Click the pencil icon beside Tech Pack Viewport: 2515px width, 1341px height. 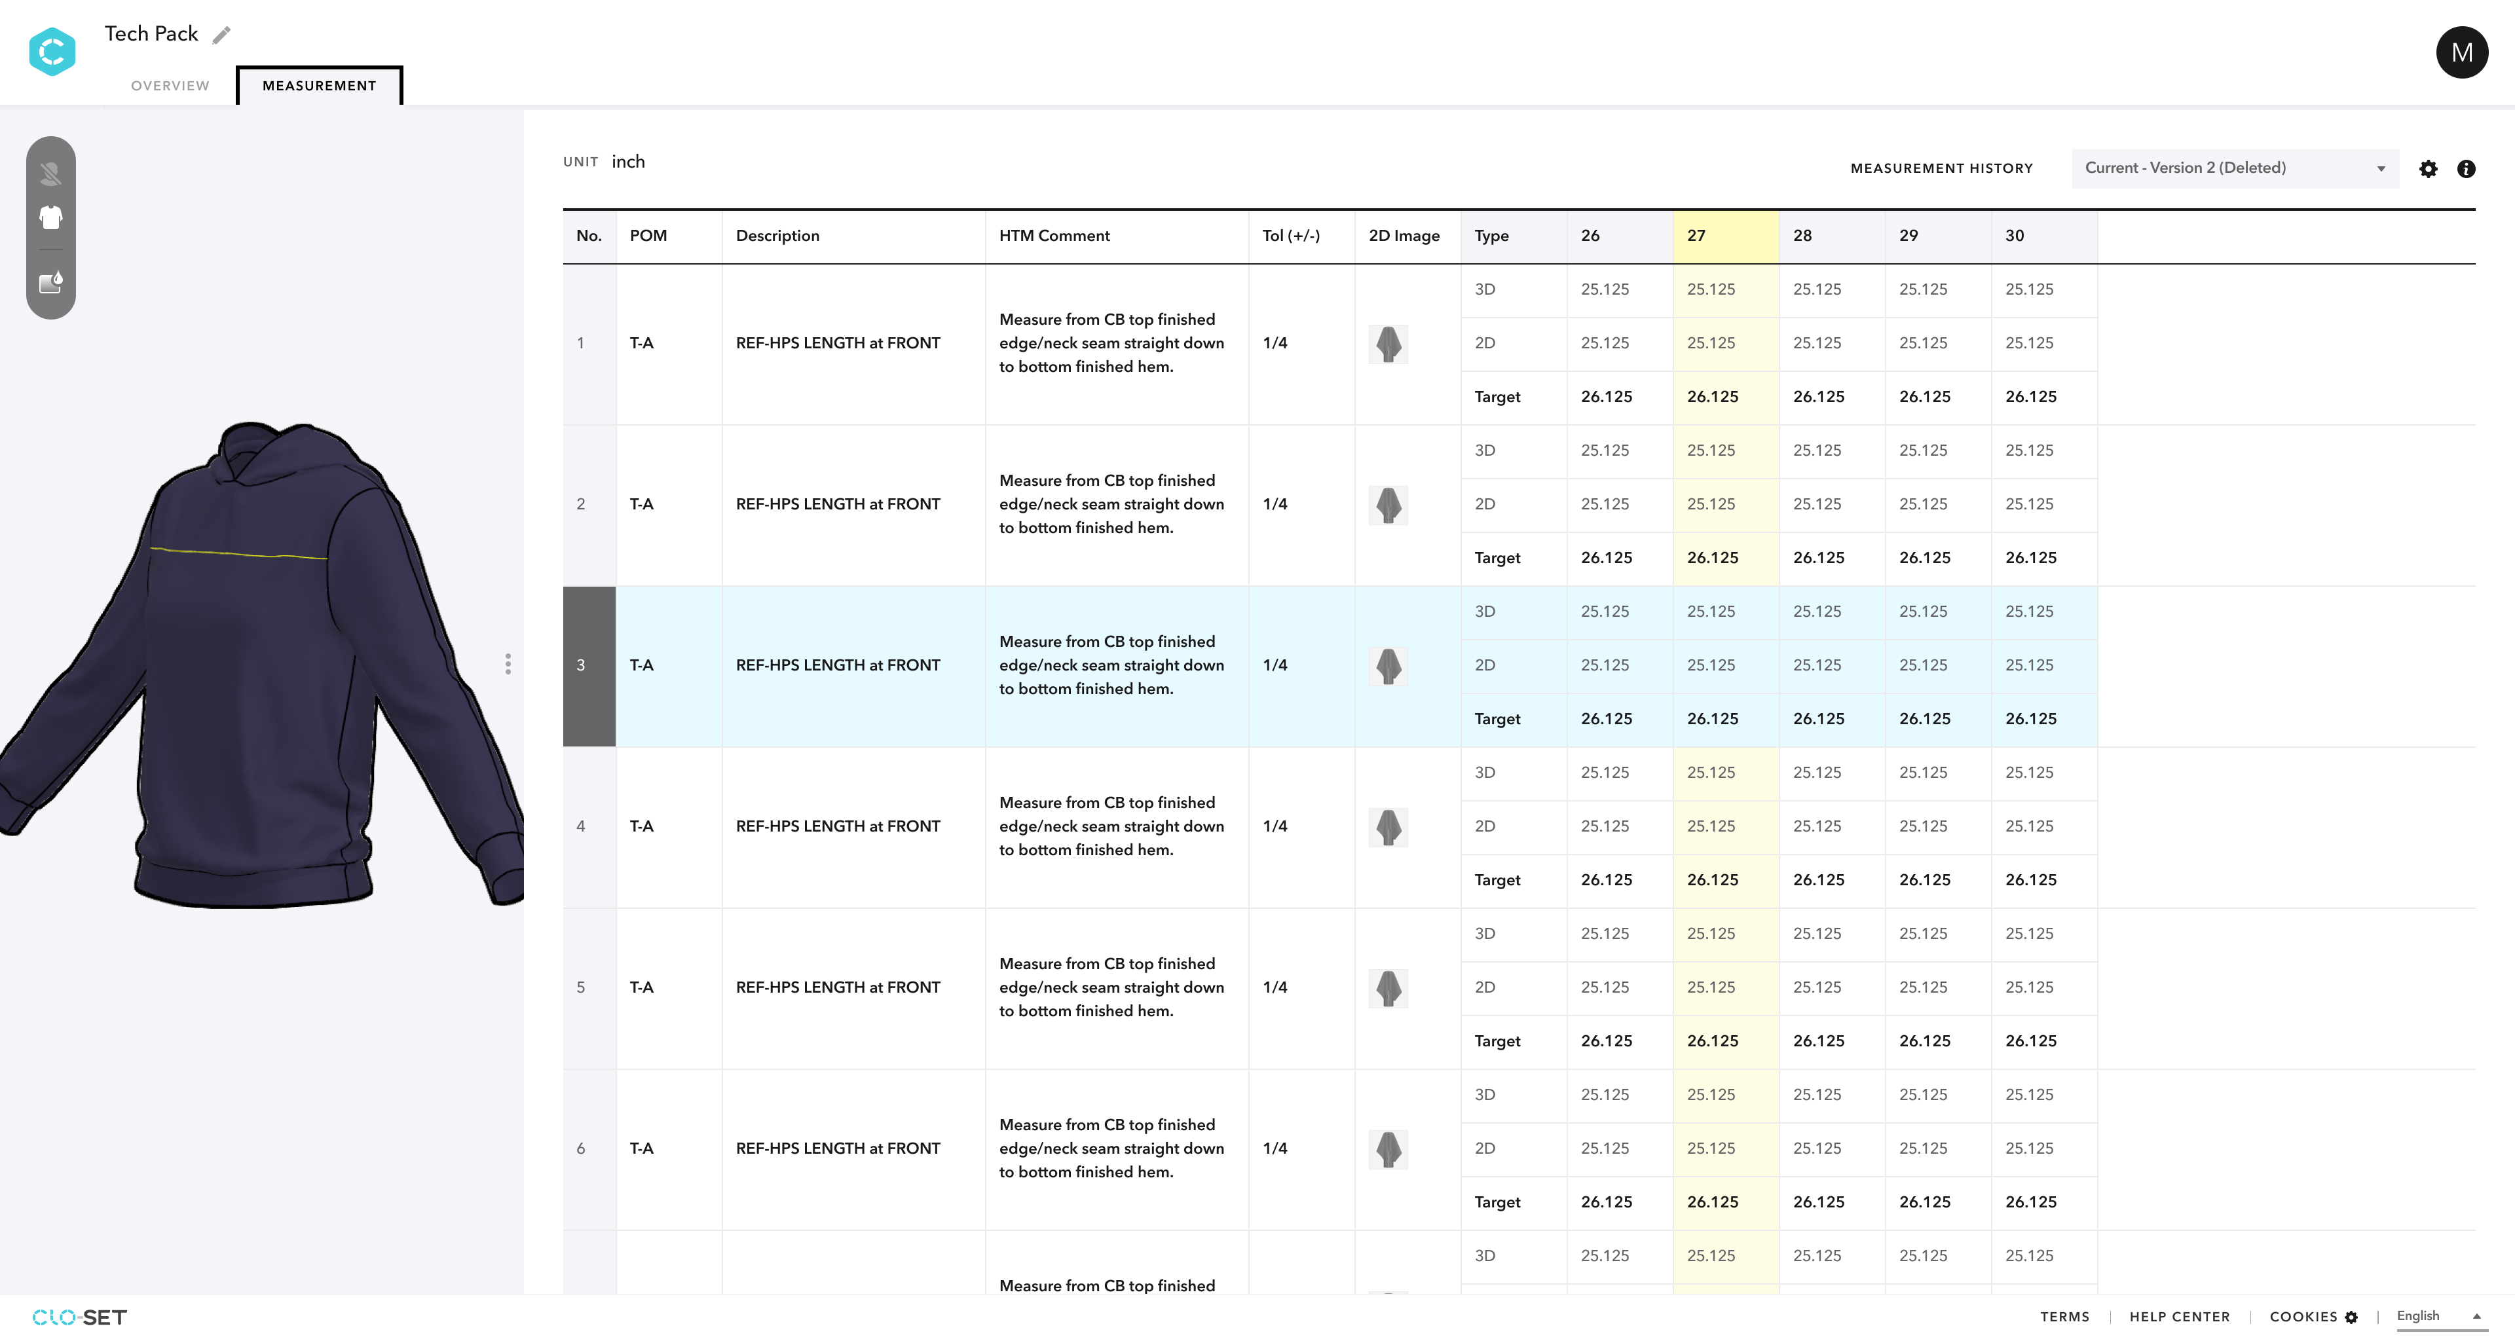pos(221,35)
